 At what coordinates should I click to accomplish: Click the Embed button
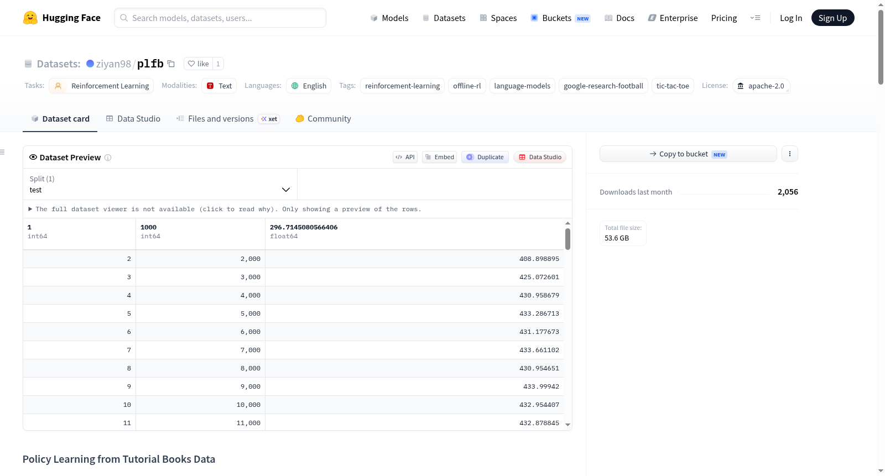439,157
